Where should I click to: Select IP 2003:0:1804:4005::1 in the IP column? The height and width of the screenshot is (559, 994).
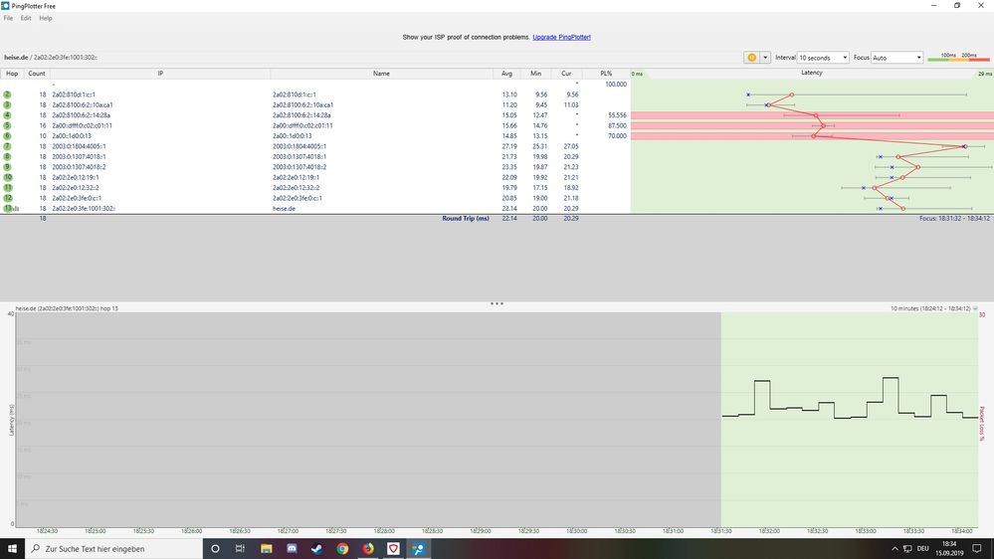point(79,146)
